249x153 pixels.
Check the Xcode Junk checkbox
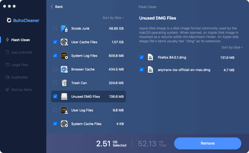tap(55, 28)
